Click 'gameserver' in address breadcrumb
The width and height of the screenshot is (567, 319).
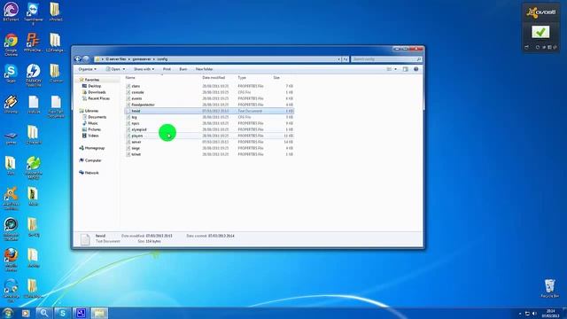[x=142, y=59]
